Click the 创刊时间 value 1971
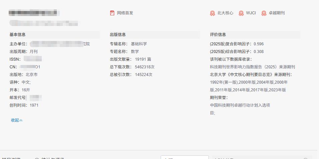The width and height of the screenshot is (319, 159). 34,105
